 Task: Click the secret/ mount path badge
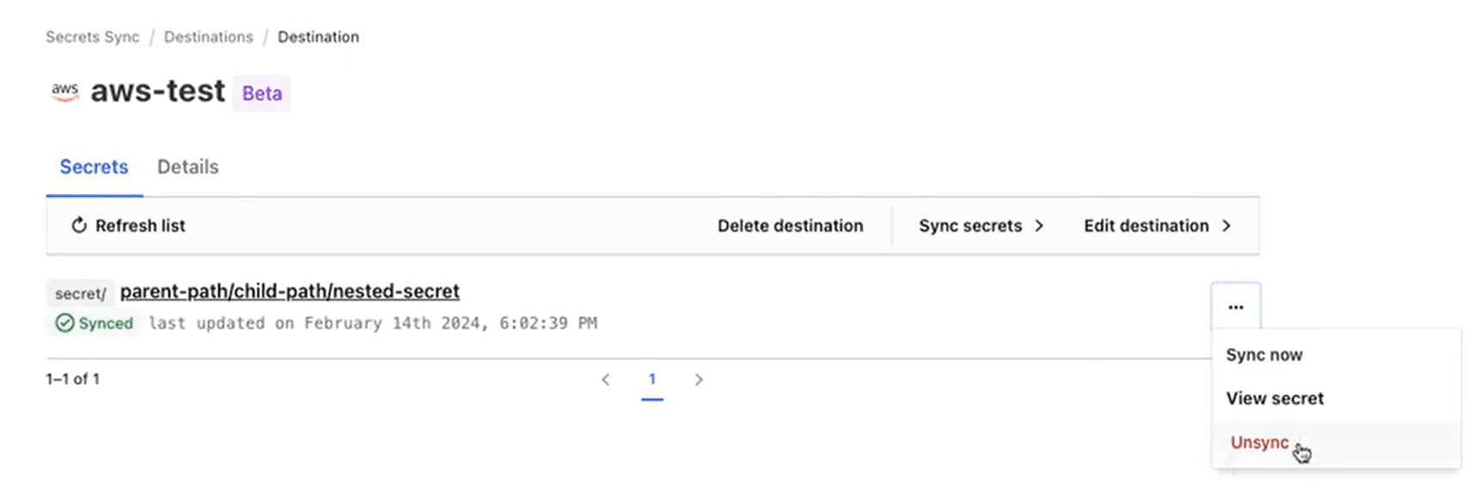[80, 293]
